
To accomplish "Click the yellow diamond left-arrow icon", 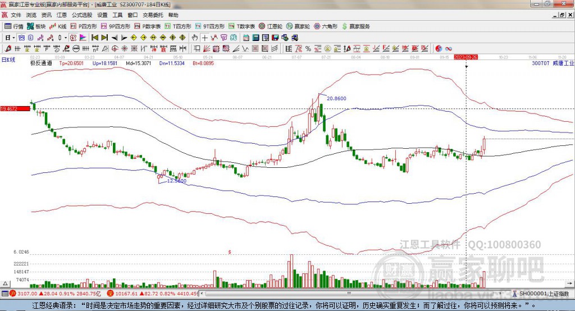I will coord(134,38).
